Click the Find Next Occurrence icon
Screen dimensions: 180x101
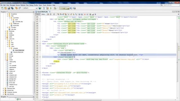[x=63, y=14]
